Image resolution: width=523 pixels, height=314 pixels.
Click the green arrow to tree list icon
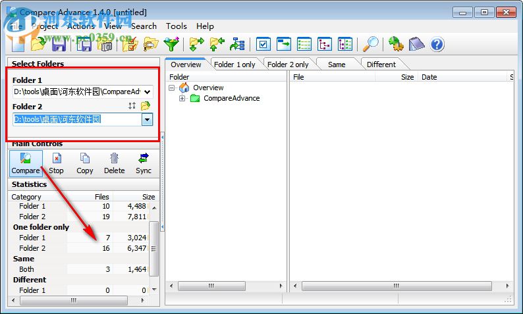pos(238,44)
